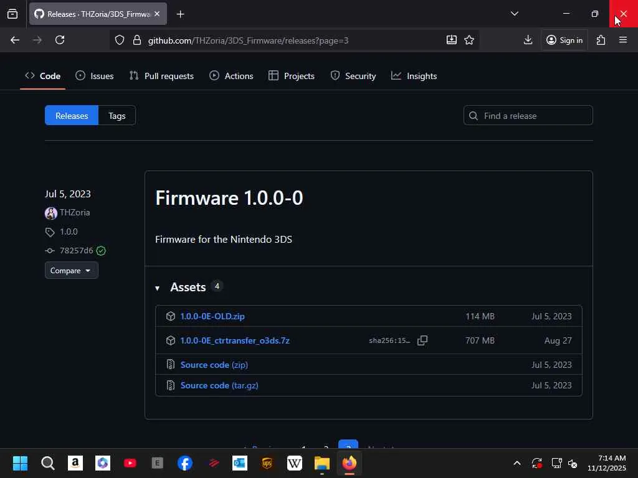
Task: Open Wikipedia app from the taskbar
Action: click(295, 463)
